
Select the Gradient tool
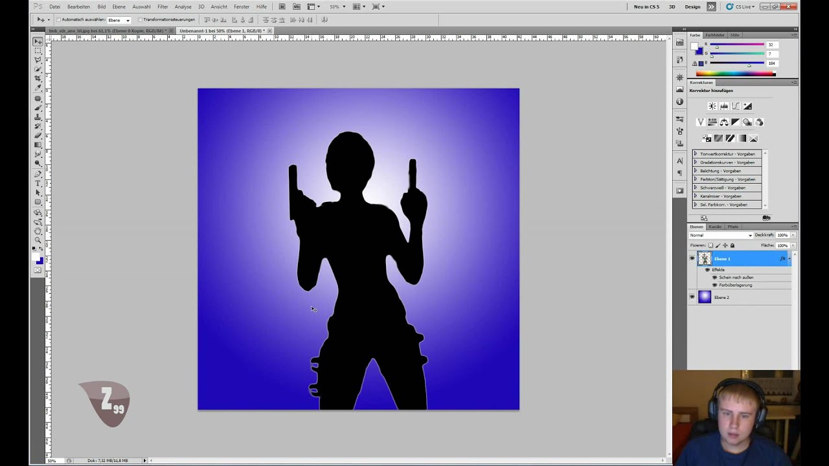(38, 144)
